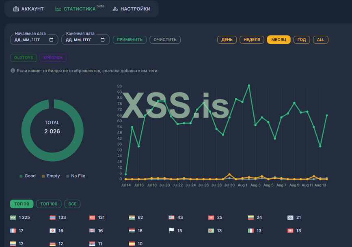Image resolution: width=352 pixels, height=247 pixels.
Task: Toggle the Empty legend swatch
Action: pos(43,176)
